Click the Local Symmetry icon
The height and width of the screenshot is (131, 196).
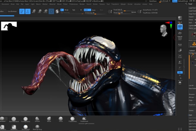point(180,45)
